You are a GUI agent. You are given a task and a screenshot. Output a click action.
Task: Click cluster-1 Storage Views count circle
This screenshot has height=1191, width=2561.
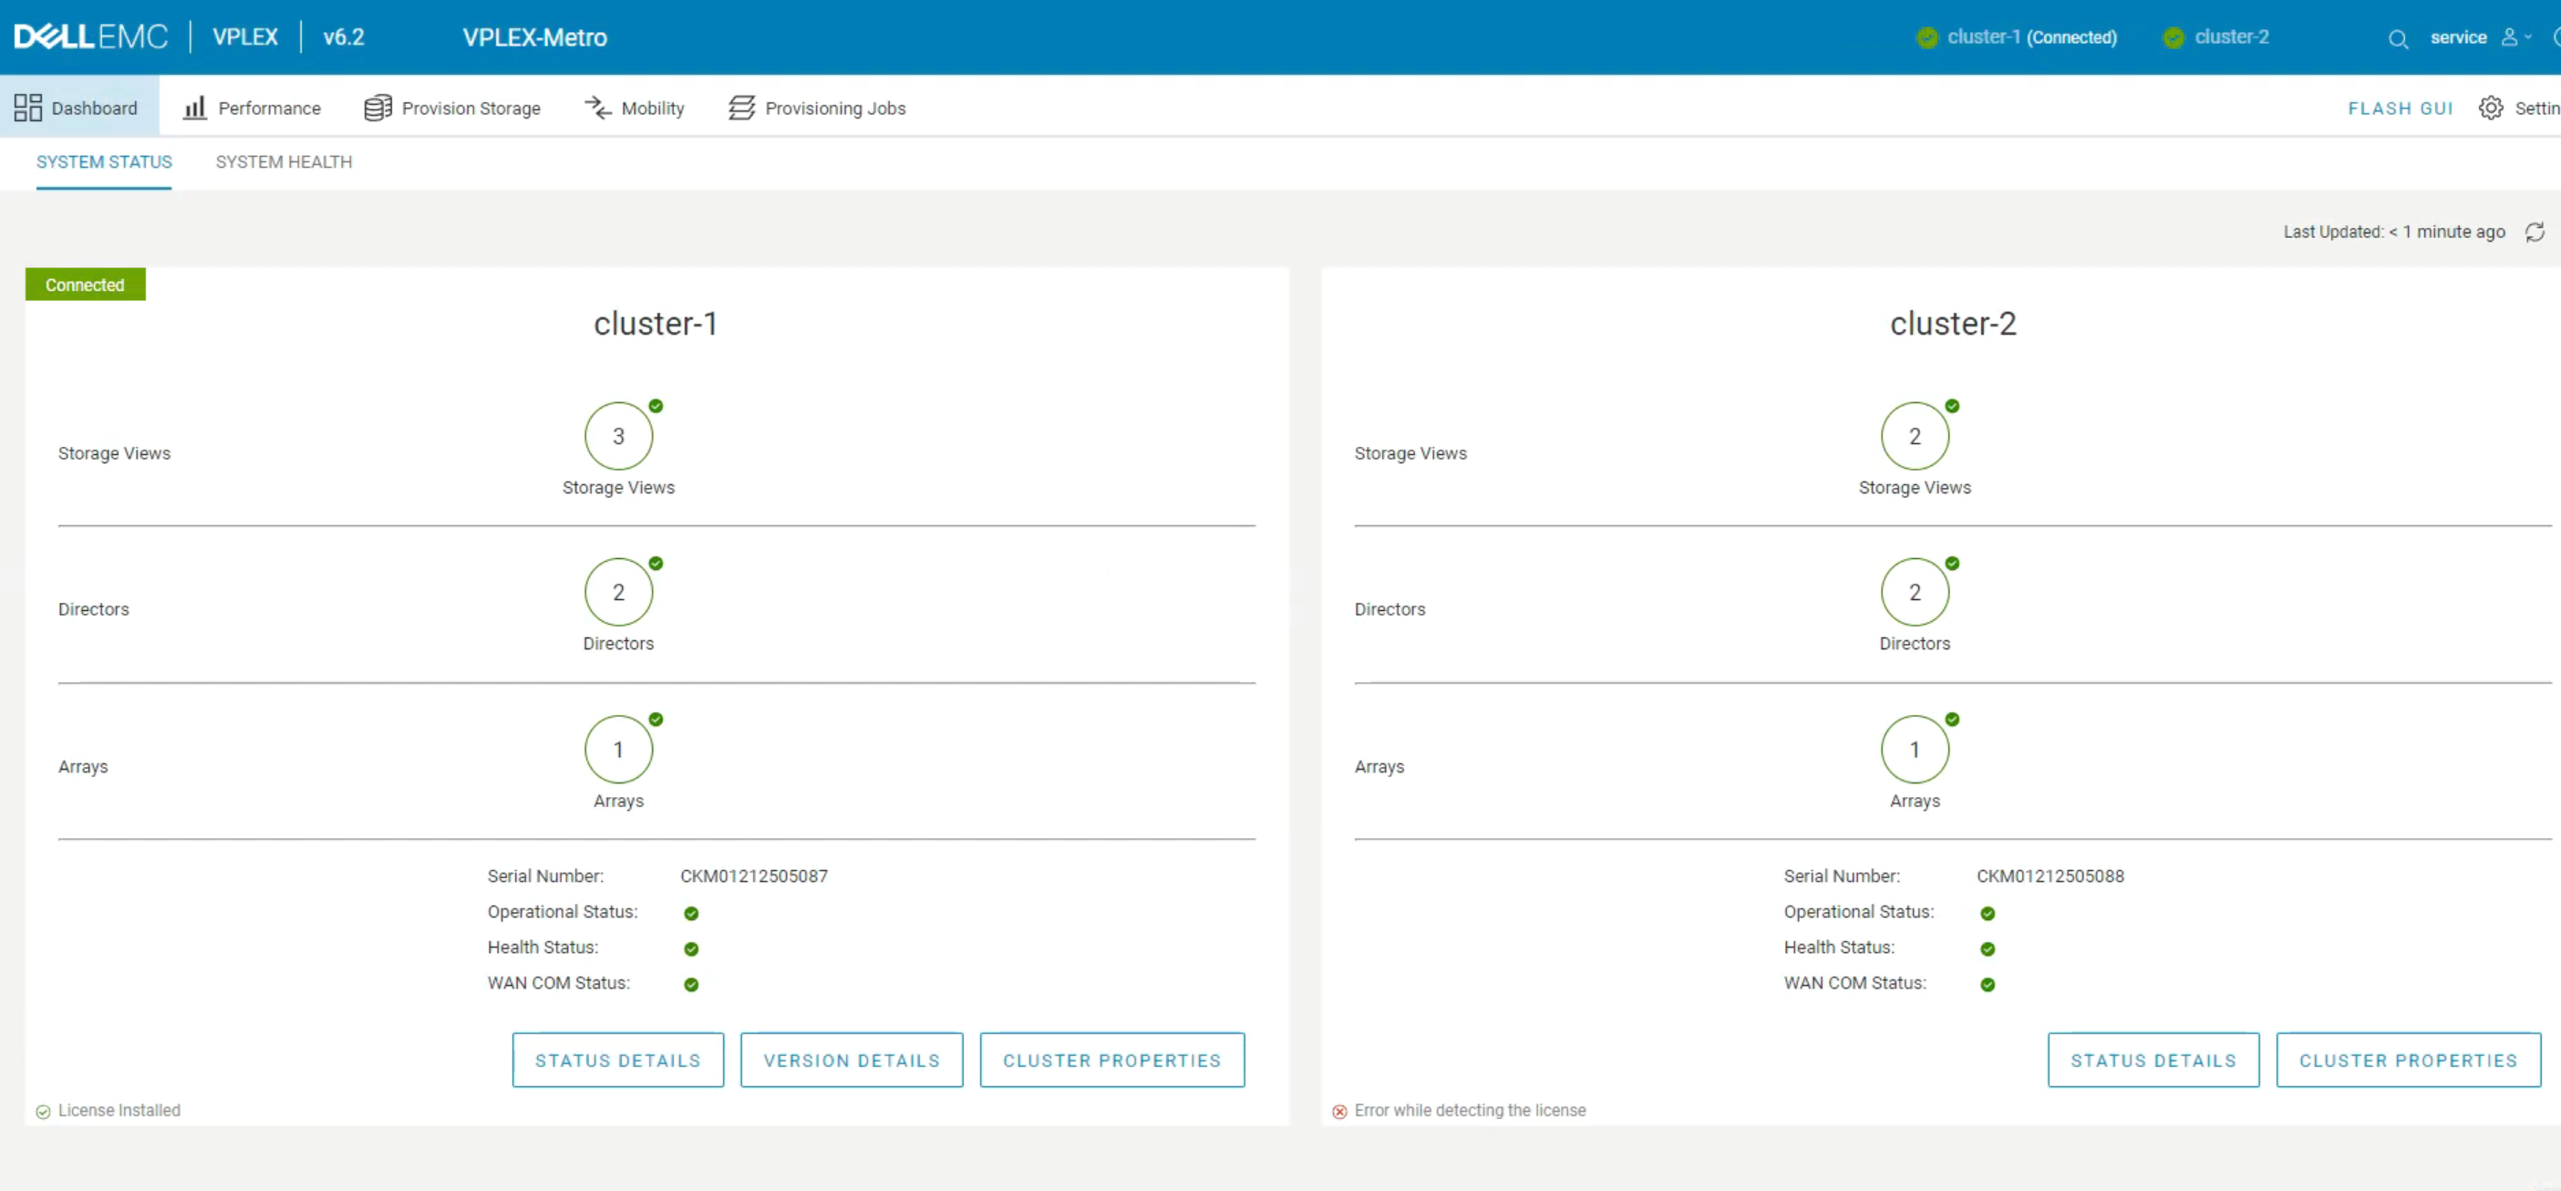click(618, 437)
